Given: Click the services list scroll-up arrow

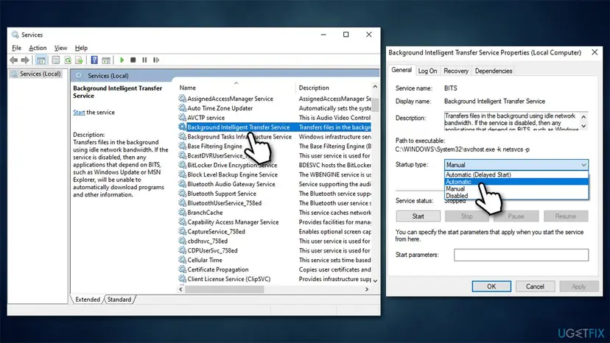Looking at the screenshot, I should tap(375, 86).
